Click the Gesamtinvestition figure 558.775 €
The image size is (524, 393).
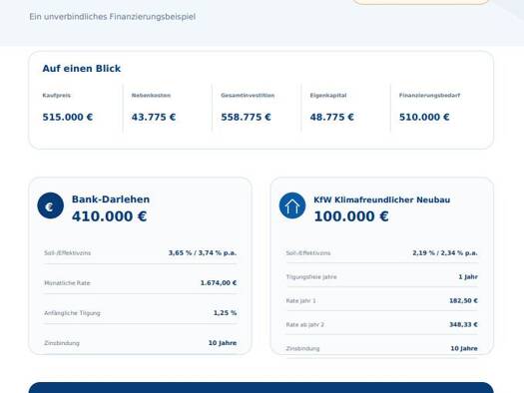click(x=246, y=117)
